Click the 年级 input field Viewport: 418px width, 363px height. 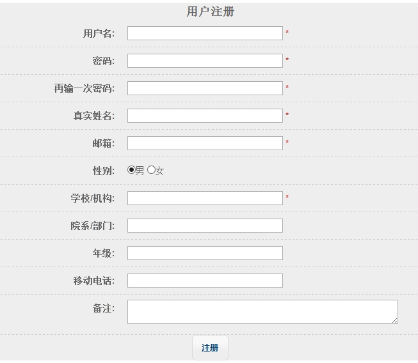click(x=205, y=253)
